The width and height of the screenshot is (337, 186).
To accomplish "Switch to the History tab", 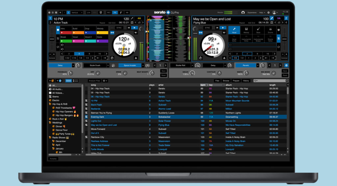I will (x=246, y=81).
